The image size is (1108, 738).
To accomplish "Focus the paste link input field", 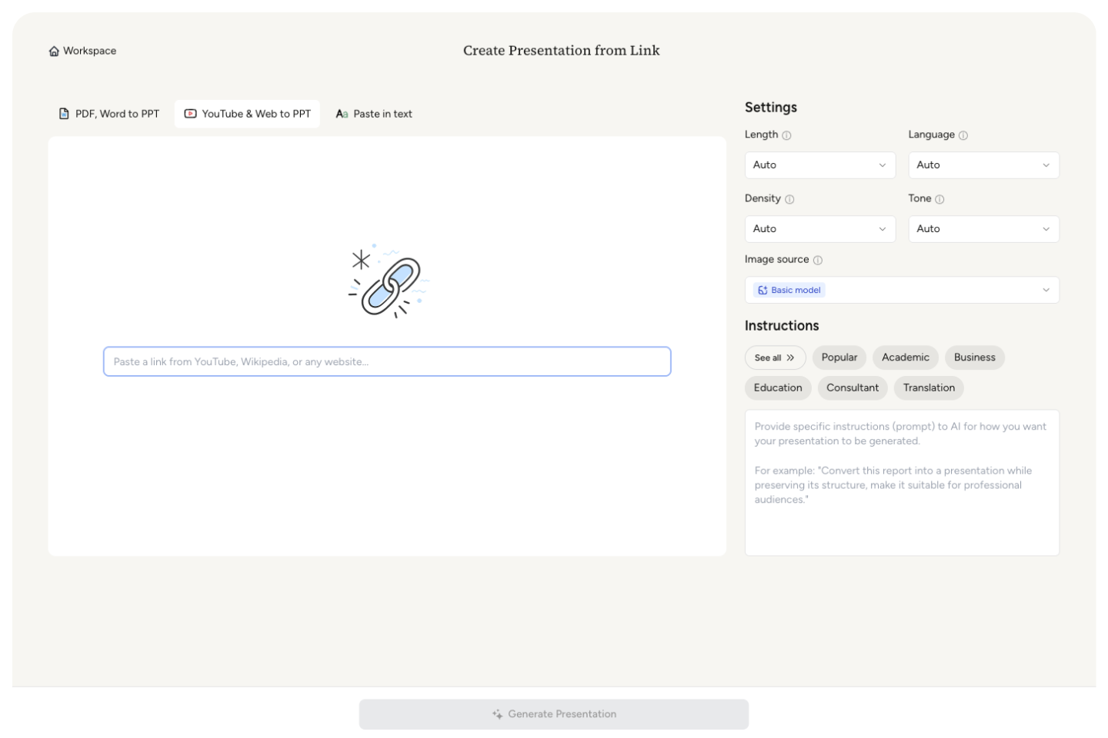I will click(387, 361).
